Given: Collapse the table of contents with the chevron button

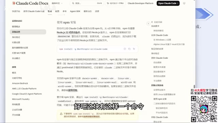Looking at the screenshot, I should (x=148, y=24).
